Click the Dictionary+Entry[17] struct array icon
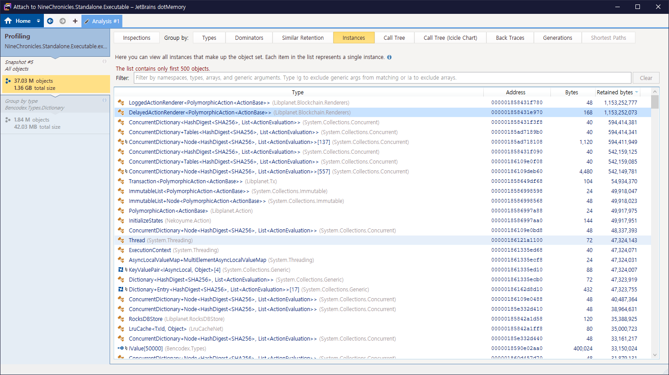 tap(122, 289)
